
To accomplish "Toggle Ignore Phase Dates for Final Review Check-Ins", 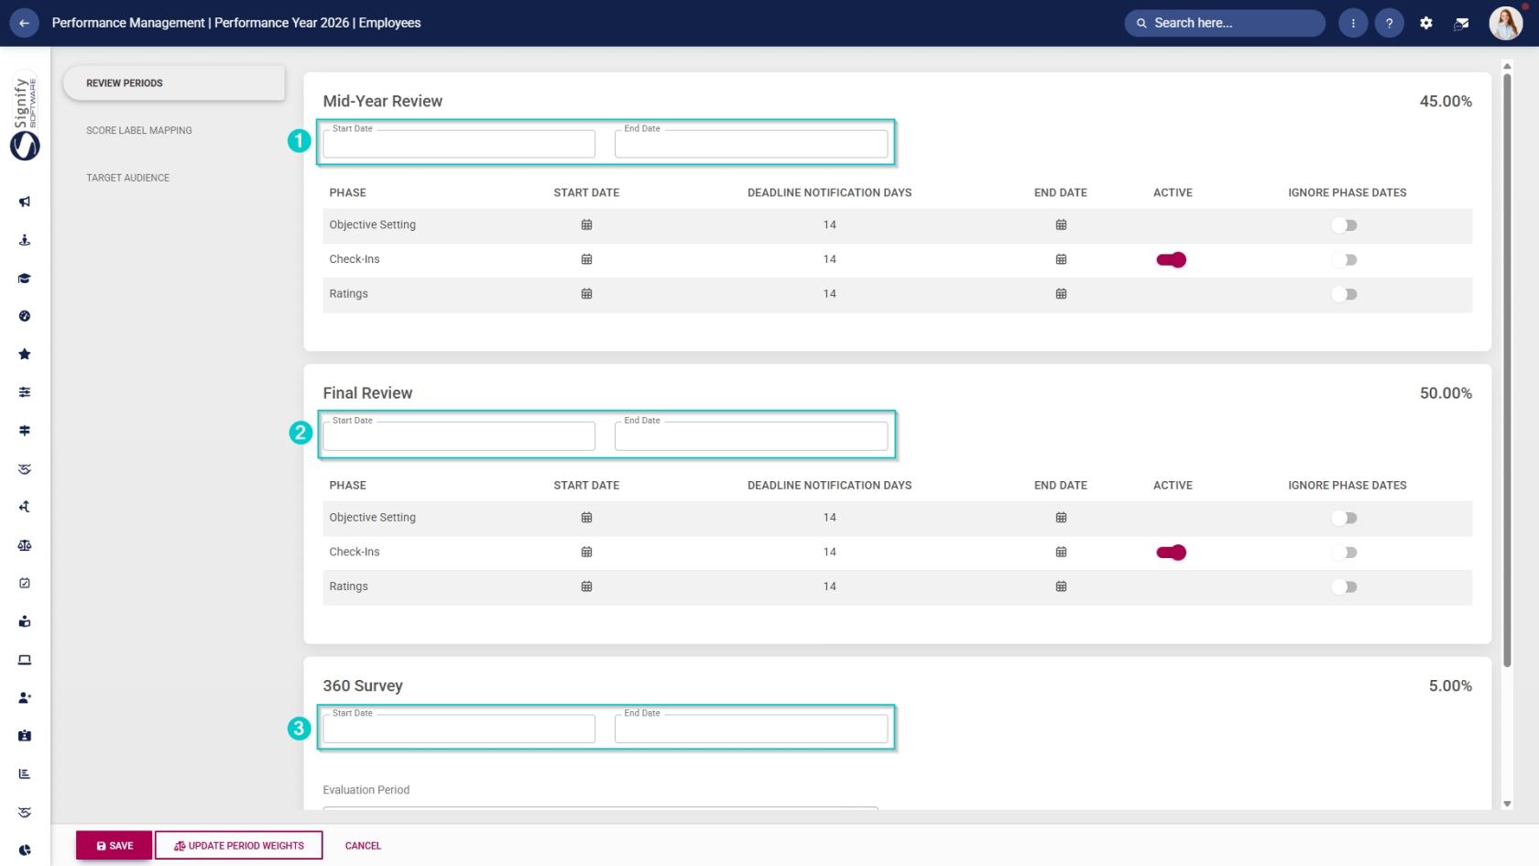I will pos(1345,553).
